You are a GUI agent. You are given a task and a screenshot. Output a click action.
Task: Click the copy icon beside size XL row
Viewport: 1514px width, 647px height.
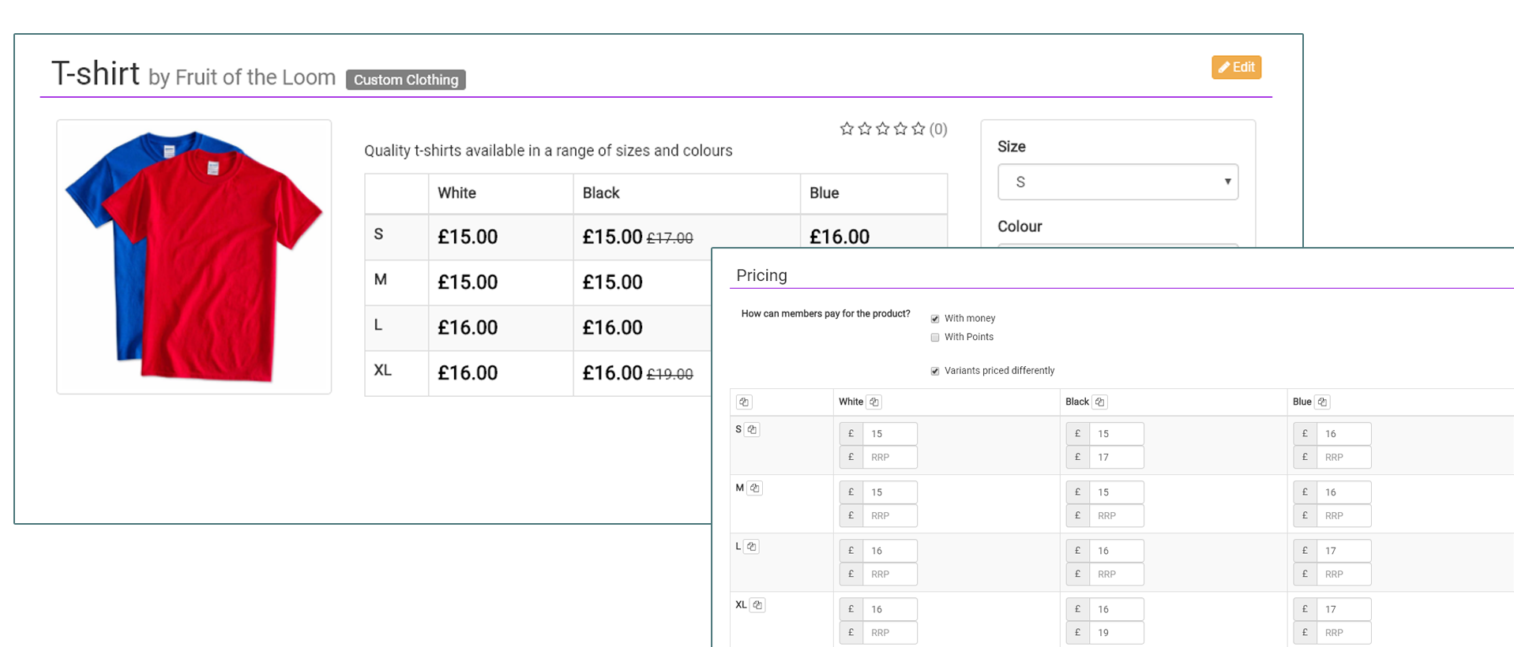(x=757, y=605)
